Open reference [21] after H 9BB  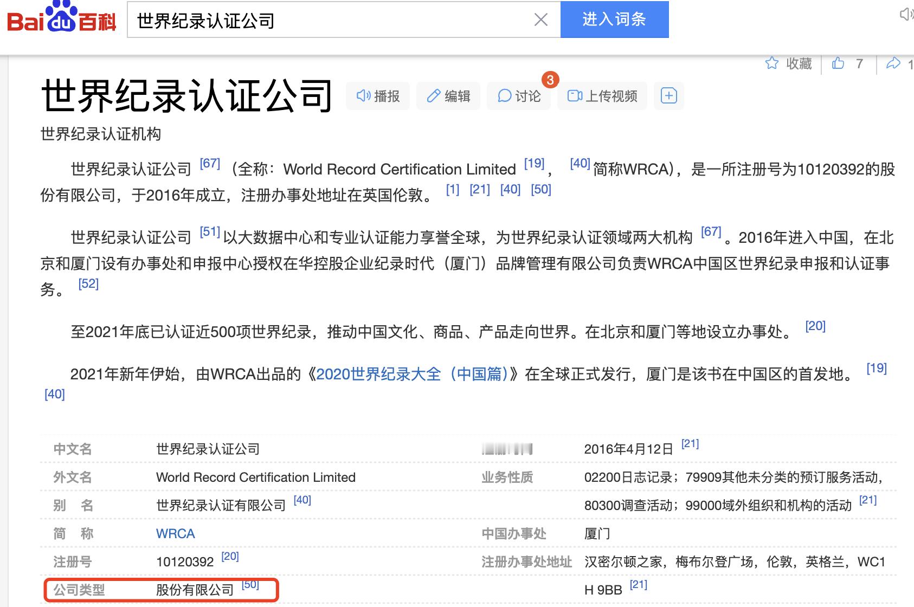pos(639,584)
